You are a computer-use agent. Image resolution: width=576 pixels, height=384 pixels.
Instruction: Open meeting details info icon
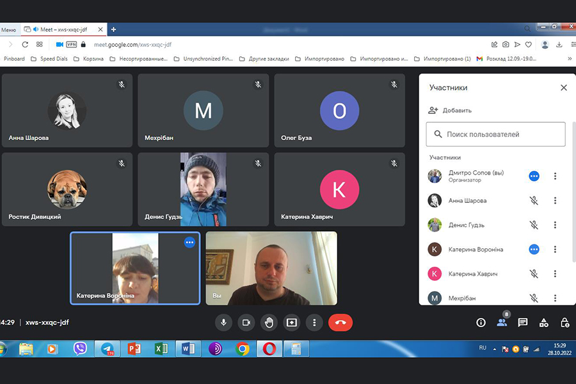coord(481,323)
